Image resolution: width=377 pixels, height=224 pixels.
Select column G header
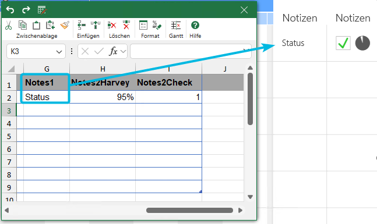tap(47, 69)
